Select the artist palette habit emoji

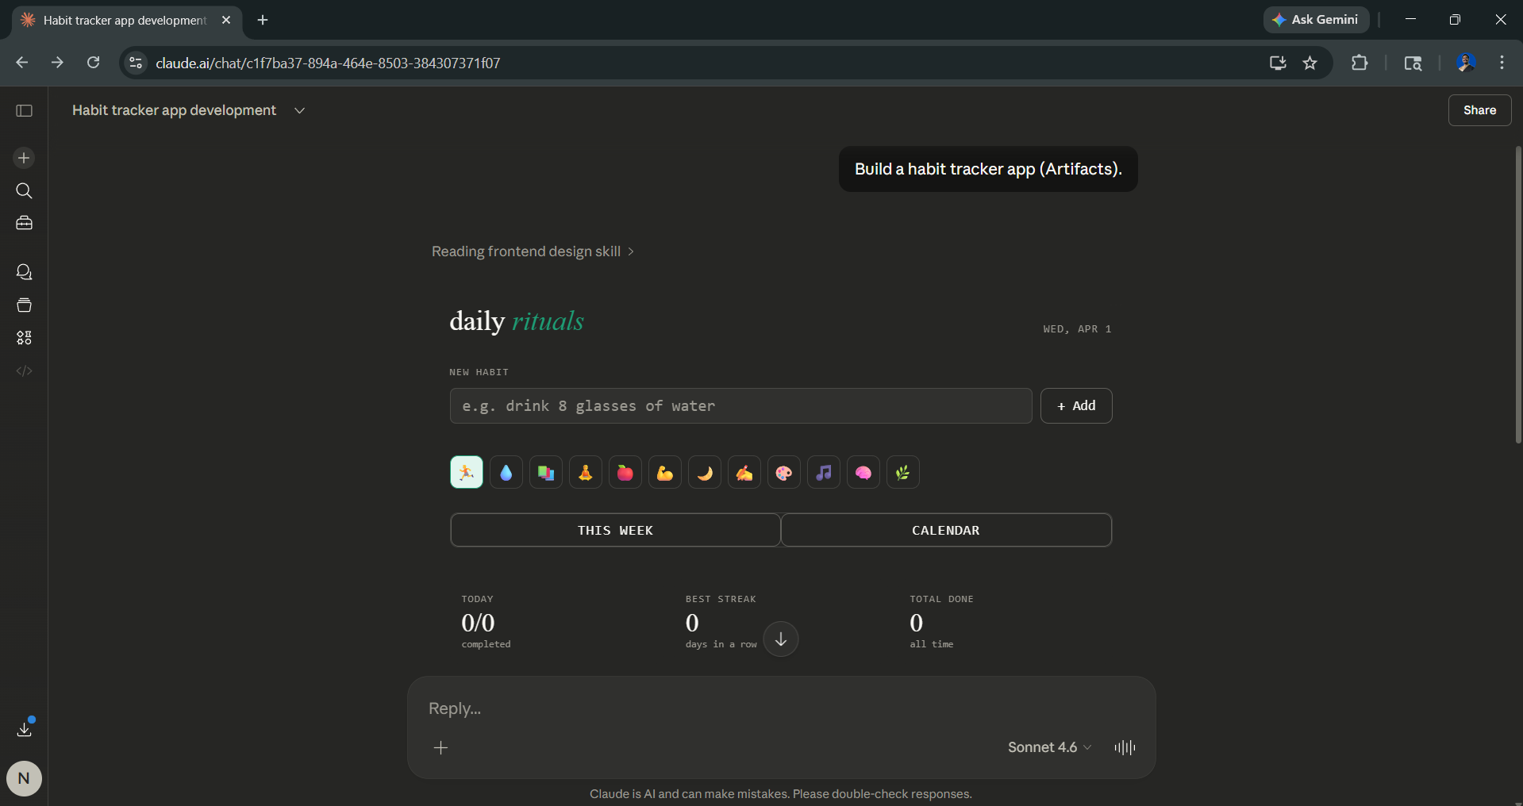pyautogui.click(x=784, y=473)
